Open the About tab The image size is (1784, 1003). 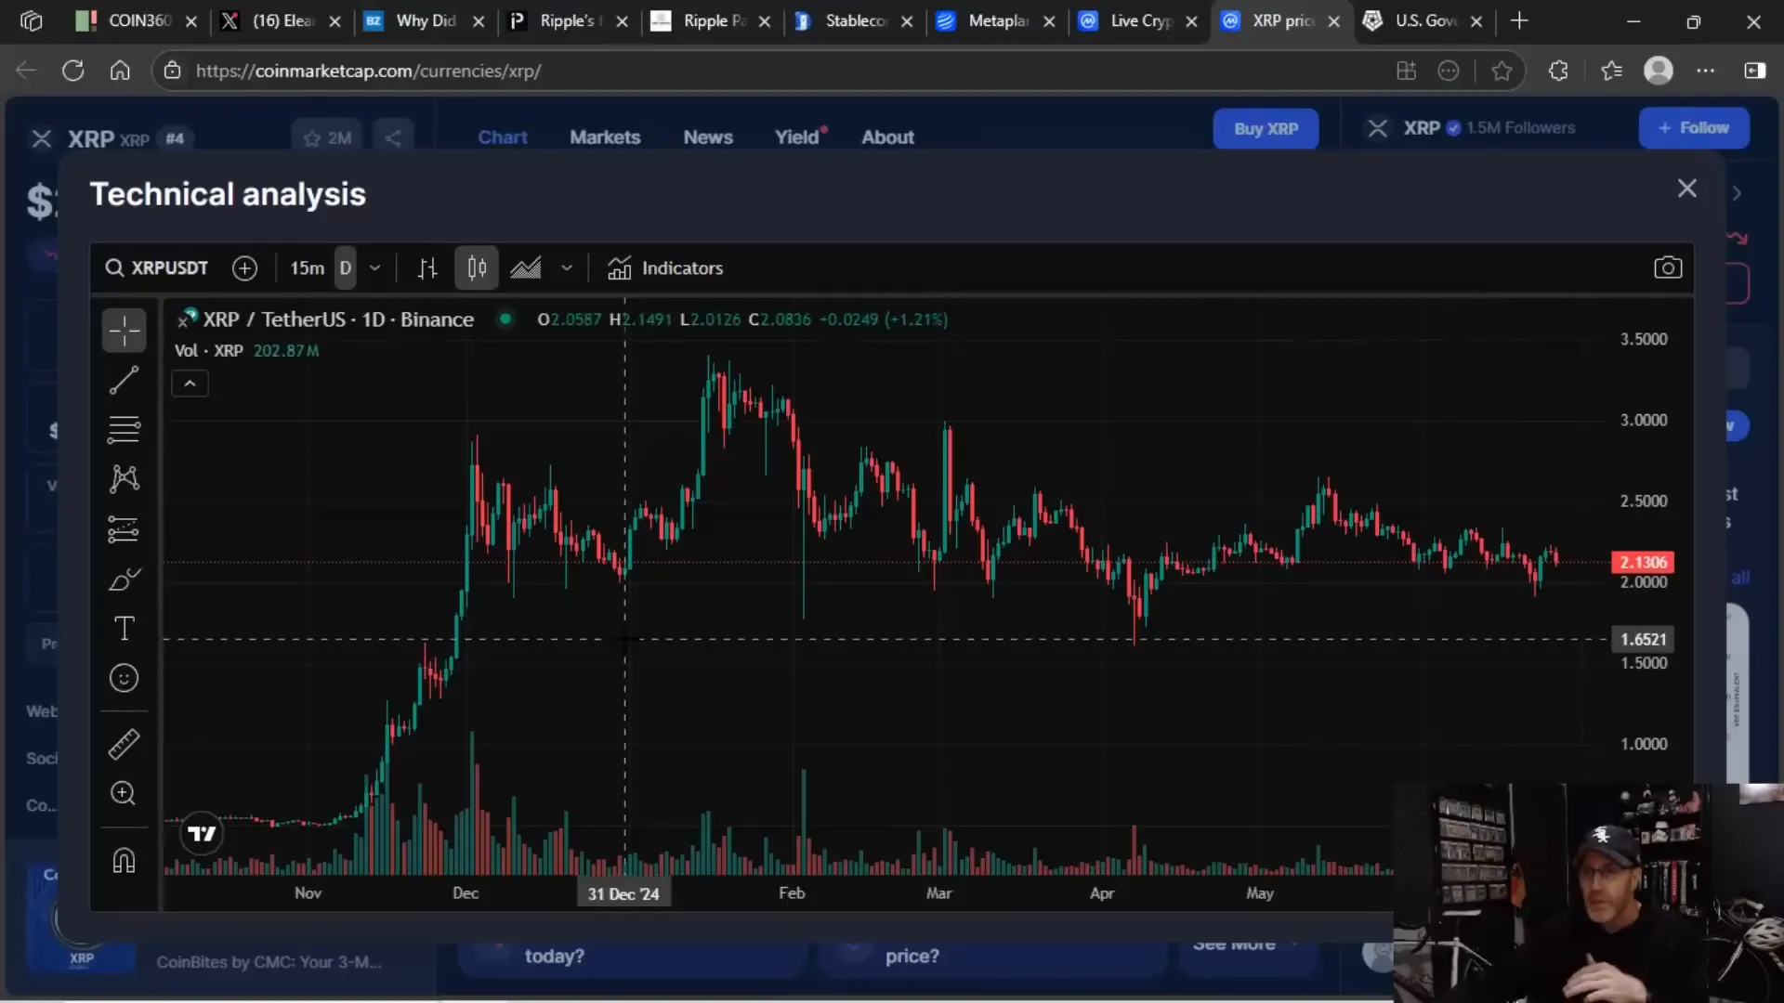[887, 137]
